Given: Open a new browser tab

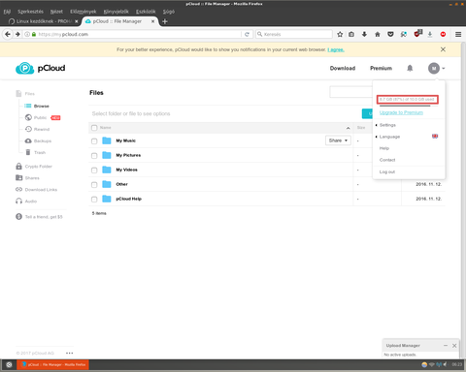Looking at the screenshot, I should coord(165,21).
